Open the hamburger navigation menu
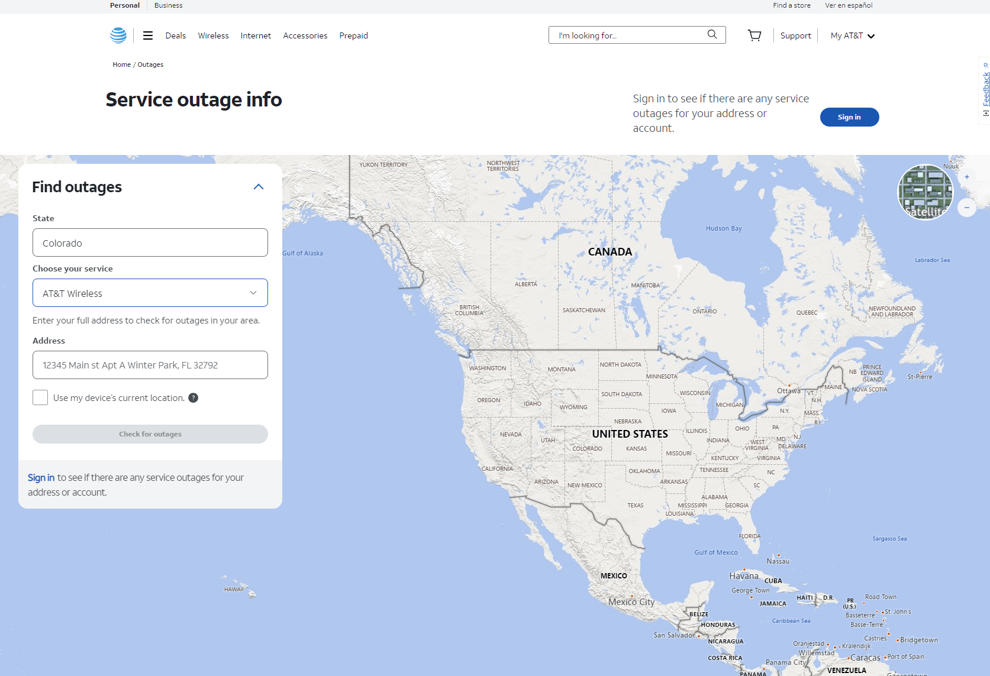Viewport: 990px width, 676px height. click(x=148, y=35)
